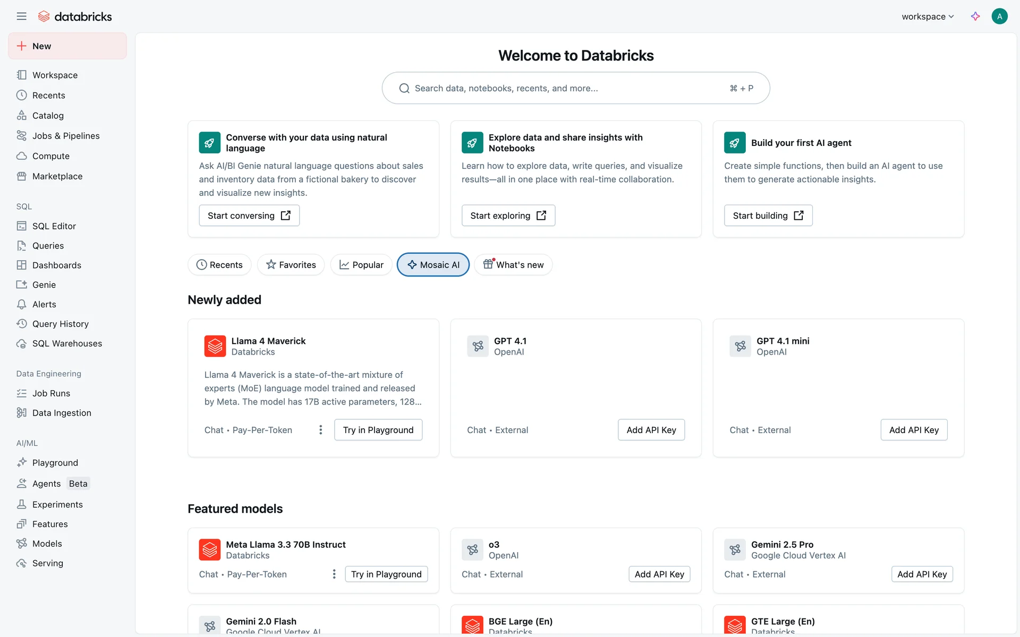Screen dimensions: 1020x637
Task: Switch to the Popular tab
Action: pyautogui.click(x=361, y=265)
